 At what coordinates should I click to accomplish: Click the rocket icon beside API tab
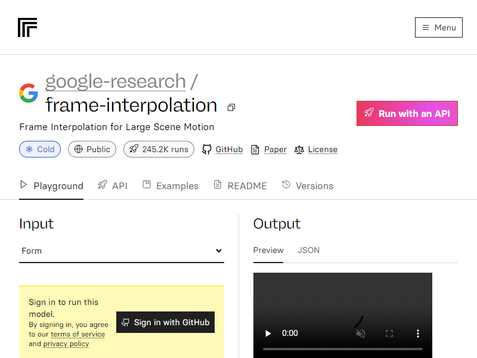pos(103,184)
